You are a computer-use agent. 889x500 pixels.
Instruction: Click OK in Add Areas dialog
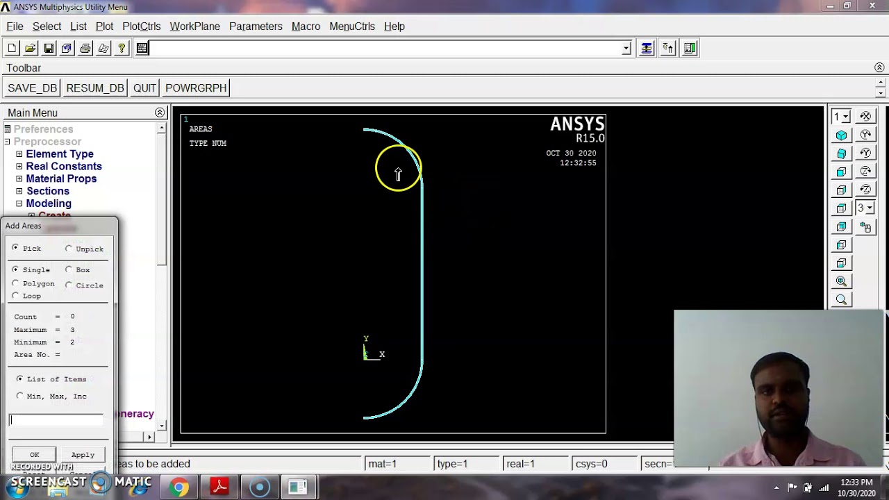(34, 455)
